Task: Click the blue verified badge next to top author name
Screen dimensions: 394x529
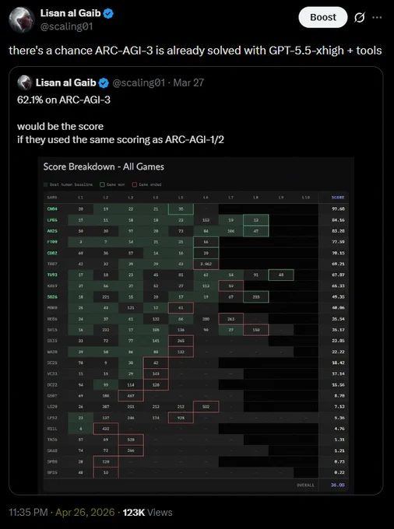Action: 108,13
